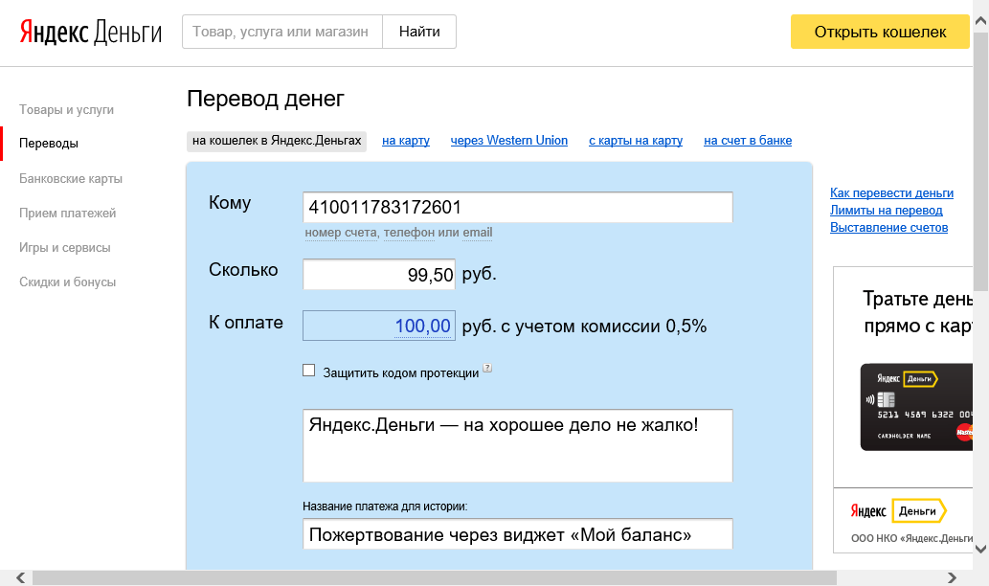Click the телефон hint link

point(409,233)
